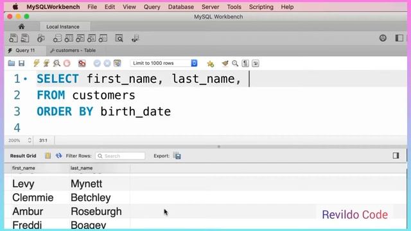Toggle result grid wrap cell icon
This screenshot has height=231, width=411.
[48, 156]
